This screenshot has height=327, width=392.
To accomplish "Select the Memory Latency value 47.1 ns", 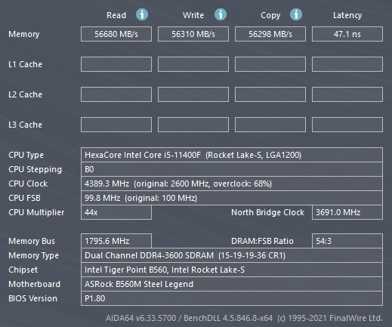I will [347, 34].
